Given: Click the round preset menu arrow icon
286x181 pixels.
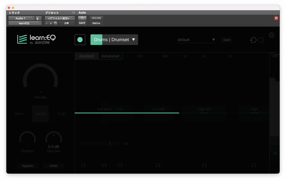Looking at the screenshot, I should click(73, 13).
